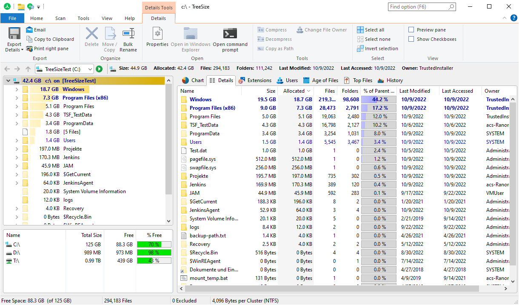Open the File menu

[12, 18]
